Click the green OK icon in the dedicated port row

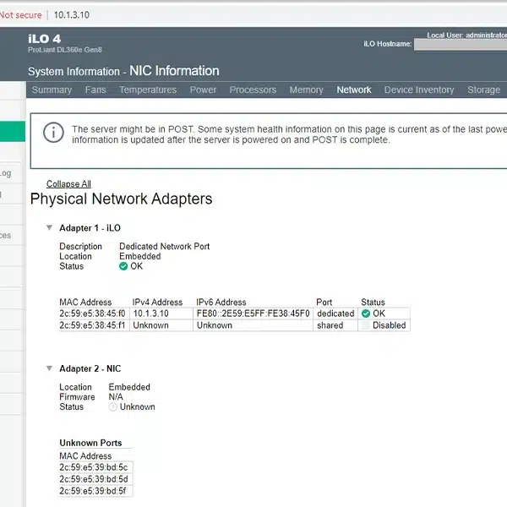tap(366, 313)
